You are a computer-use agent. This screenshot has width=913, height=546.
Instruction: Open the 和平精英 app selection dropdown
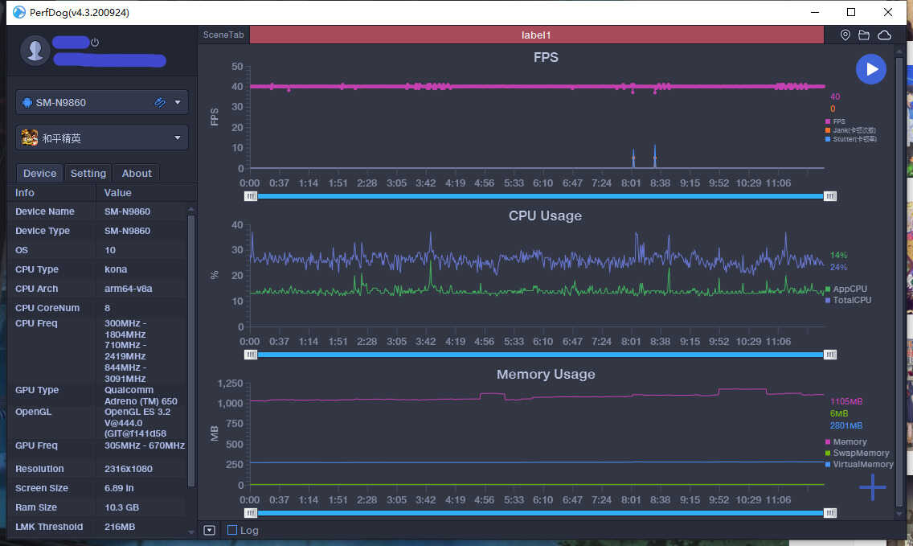(x=178, y=138)
